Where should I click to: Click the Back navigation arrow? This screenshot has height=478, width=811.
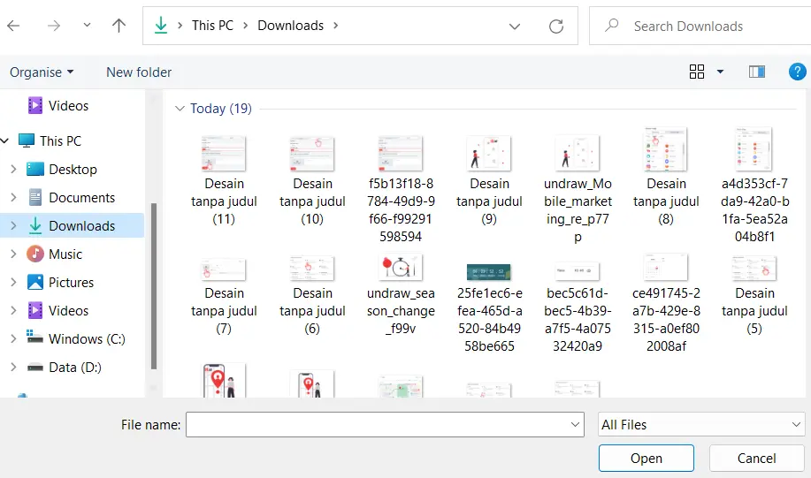click(13, 26)
